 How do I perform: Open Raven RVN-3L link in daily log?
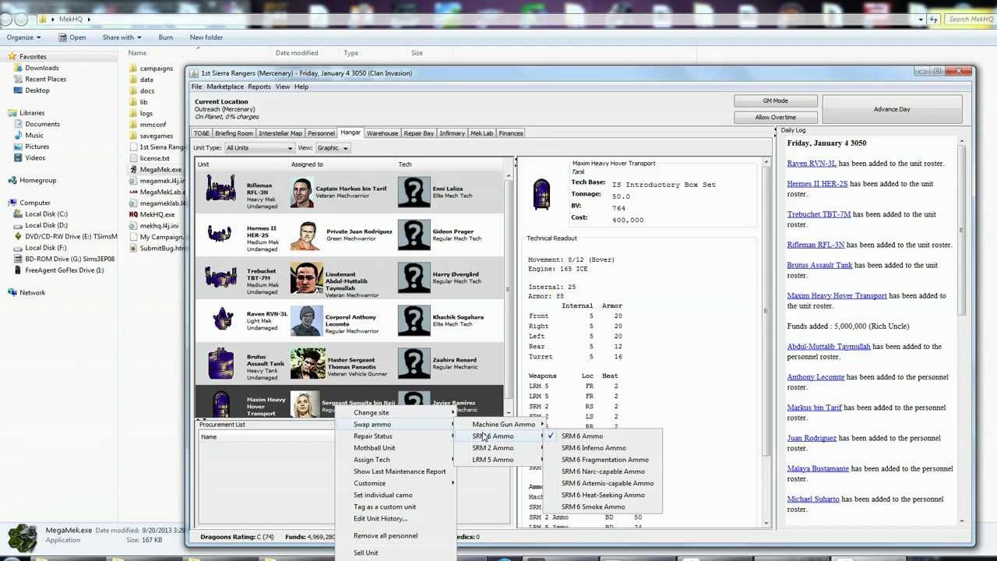[x=812, y=164]
